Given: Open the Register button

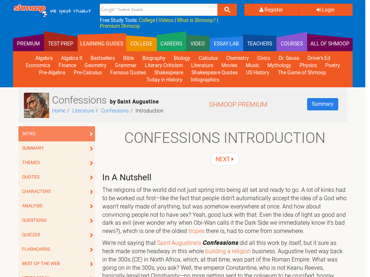Looking at the screenshot, I should coord(271,10).
